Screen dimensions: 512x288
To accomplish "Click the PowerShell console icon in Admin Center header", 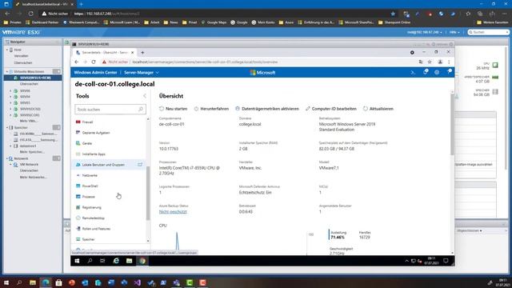I will click(413, 73).
